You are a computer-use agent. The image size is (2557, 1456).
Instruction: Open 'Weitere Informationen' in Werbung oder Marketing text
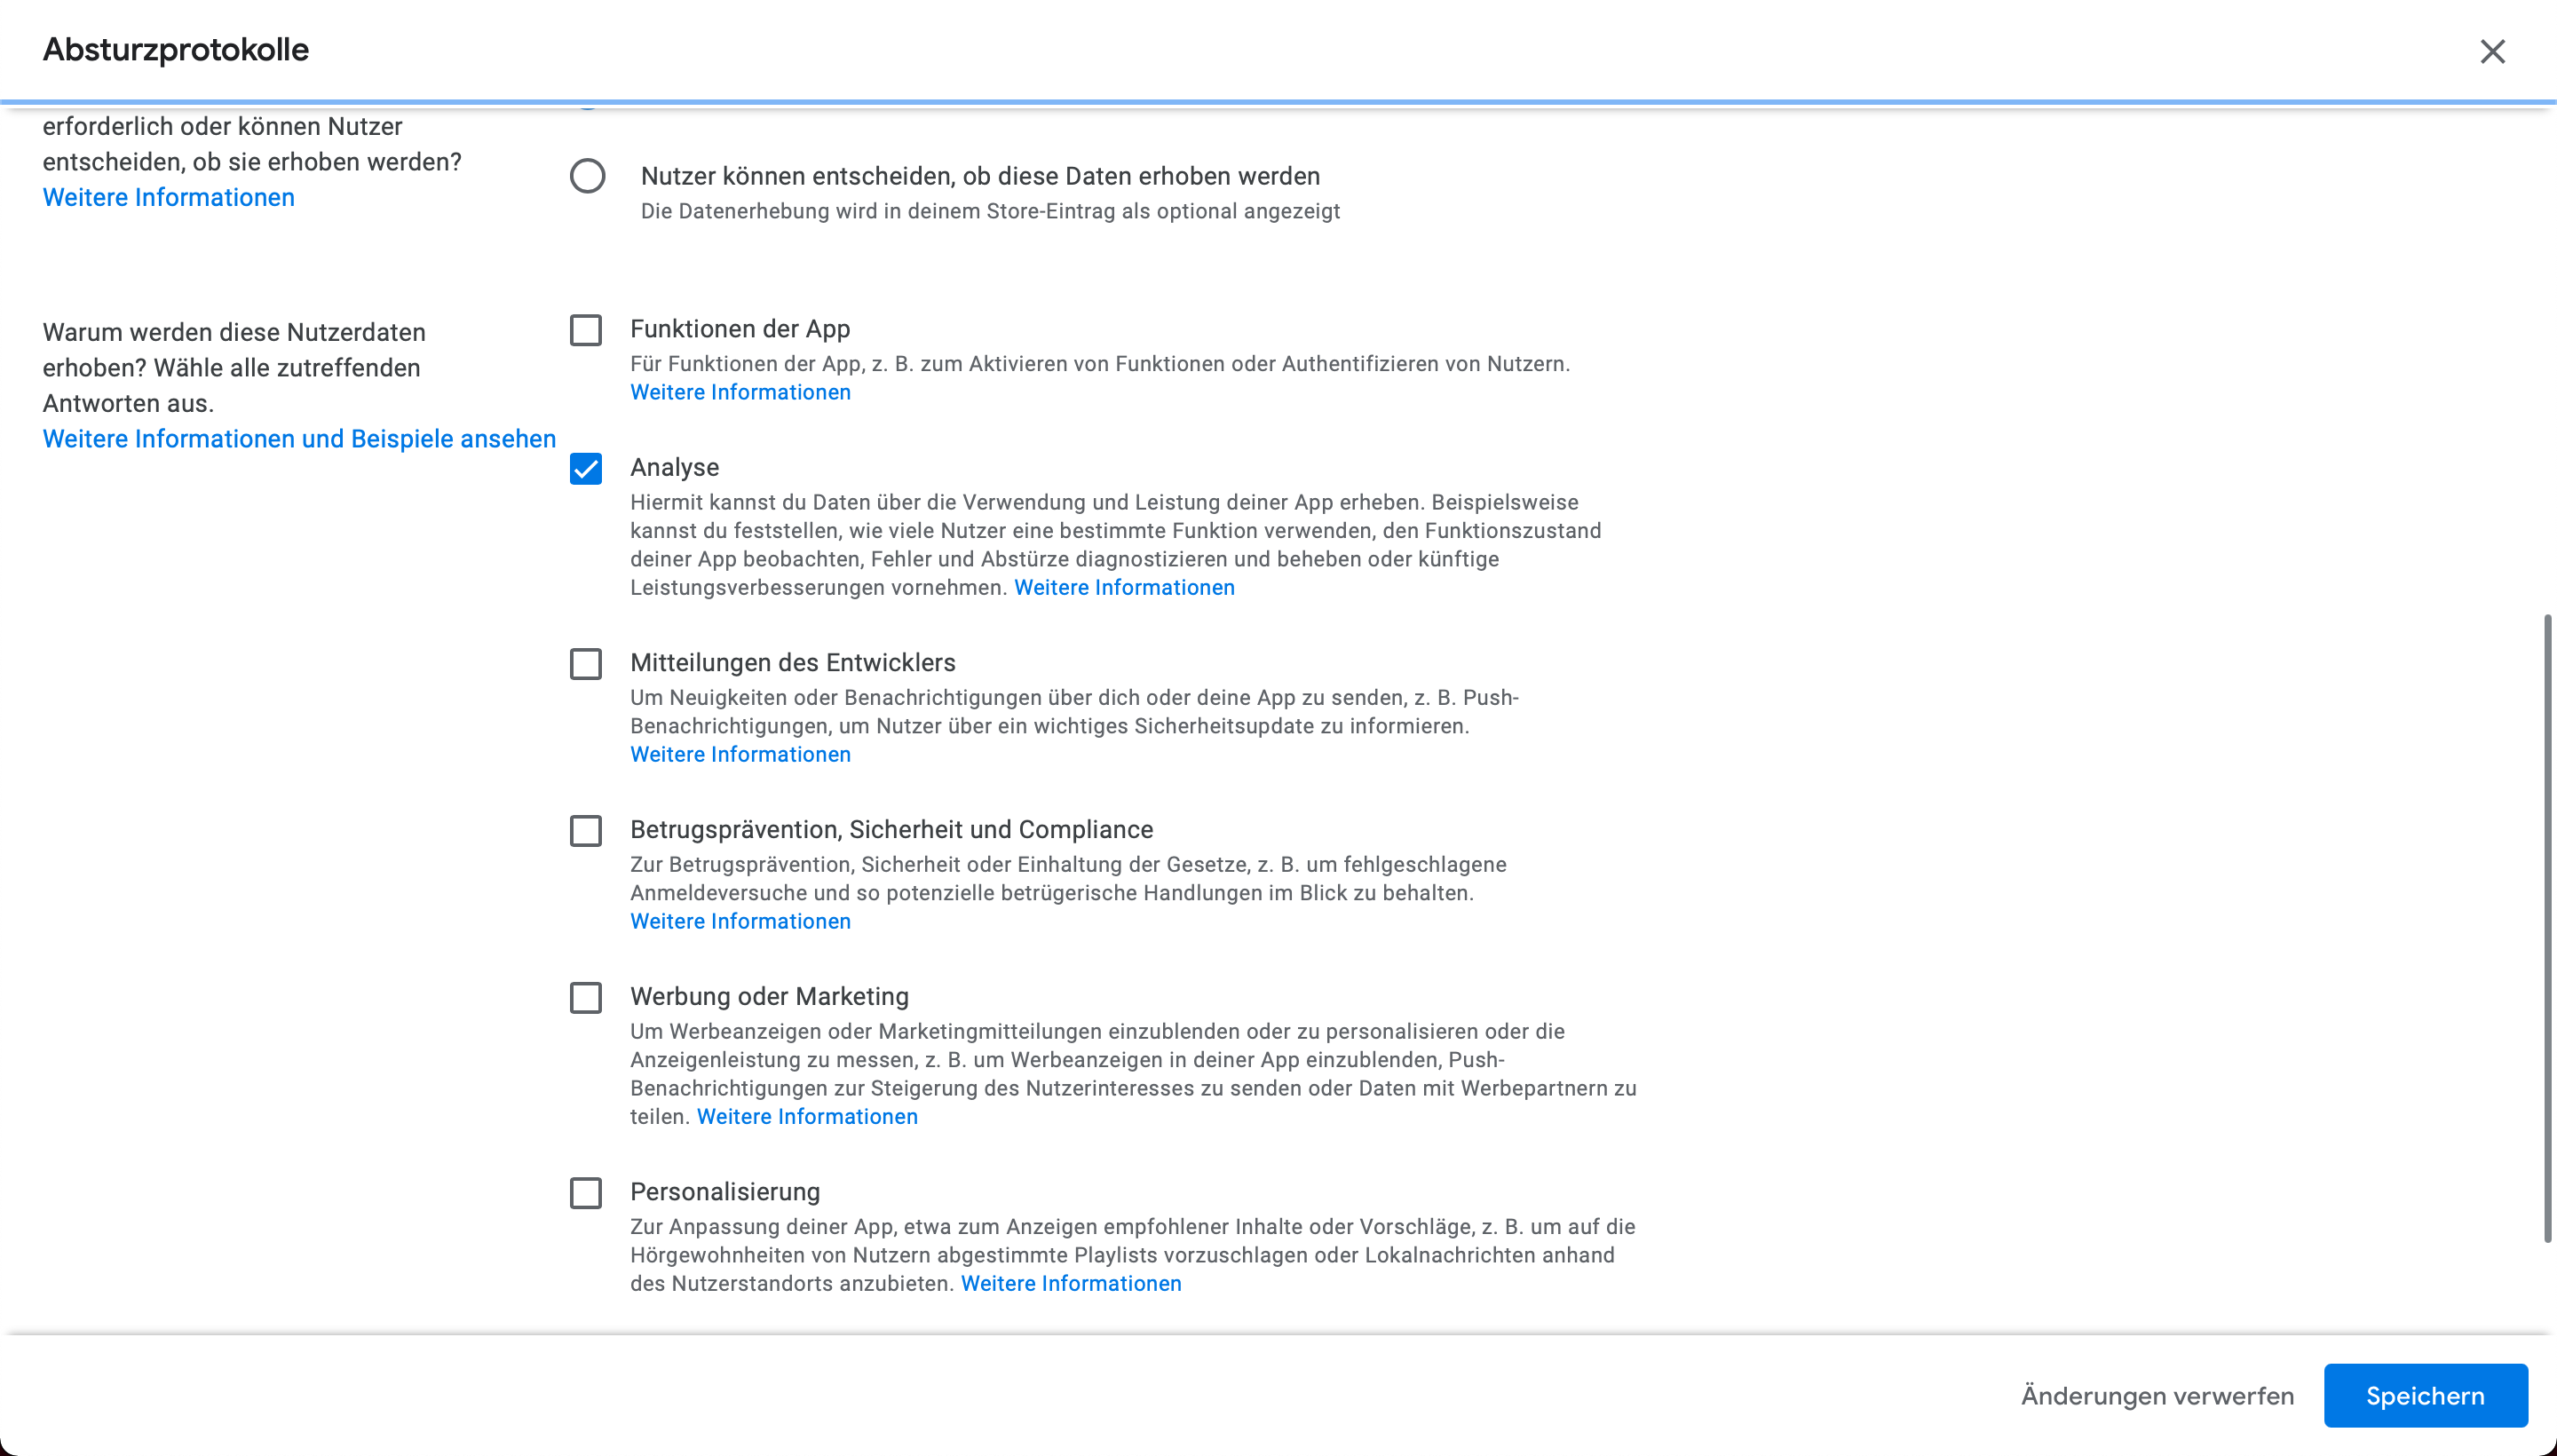pyautogui.click(x=807, y=1116)
